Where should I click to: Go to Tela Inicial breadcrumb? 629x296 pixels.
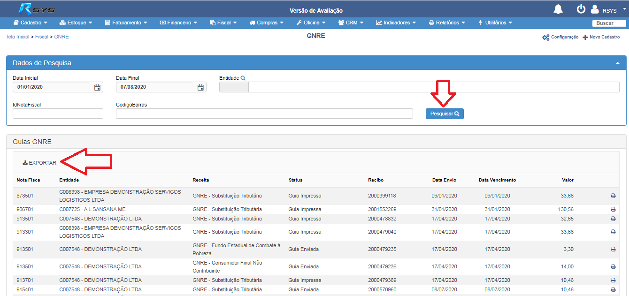tap(17, 37)
